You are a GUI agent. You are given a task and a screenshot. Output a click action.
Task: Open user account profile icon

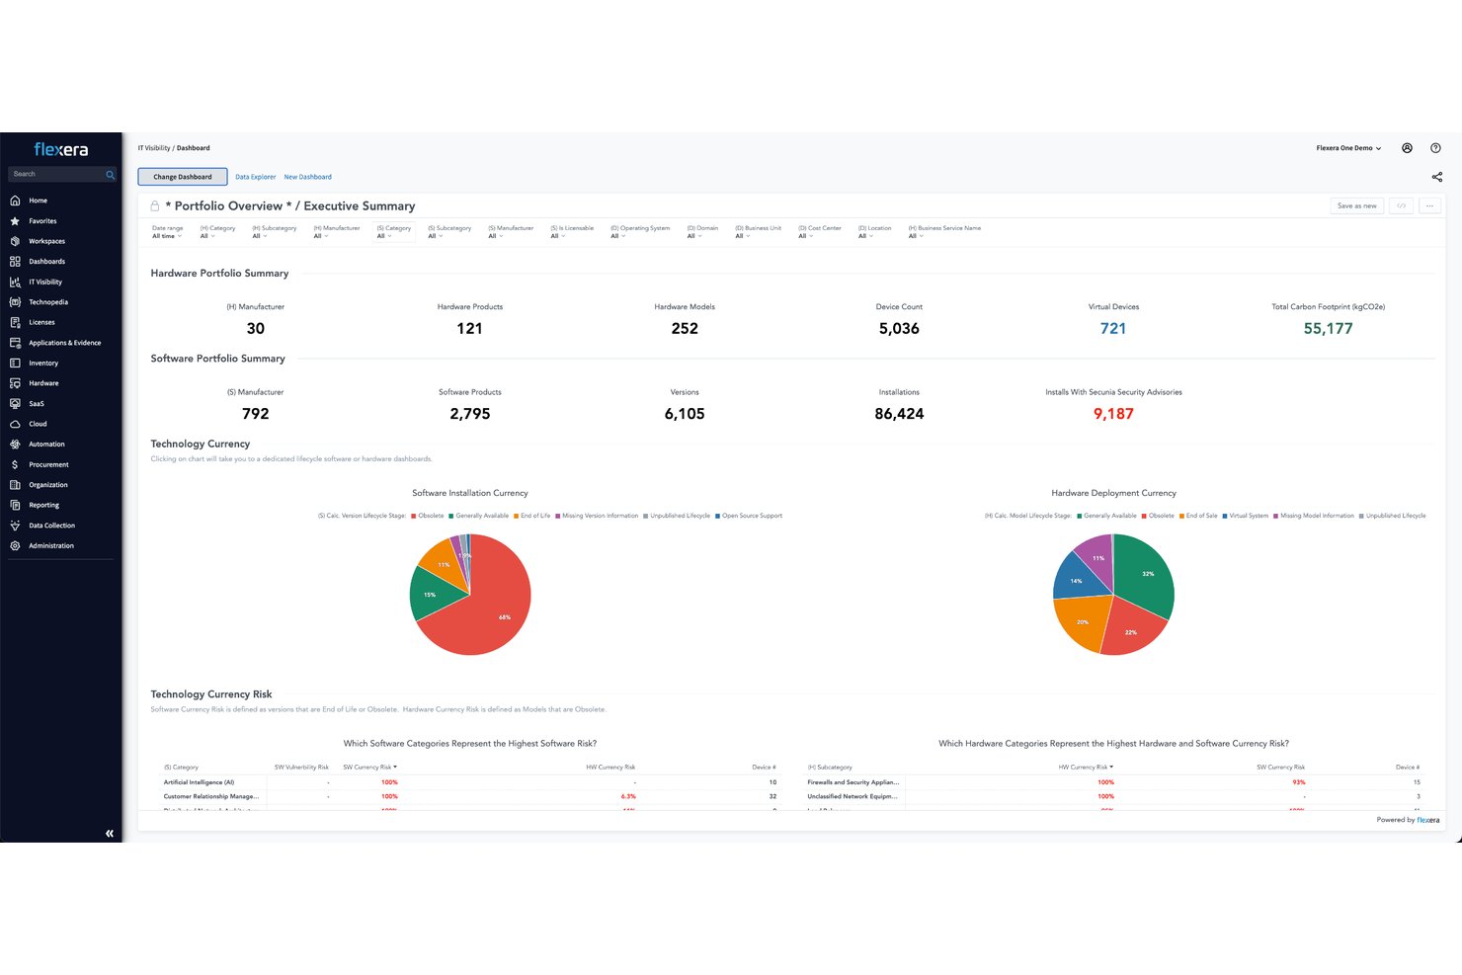point(1407,148)
